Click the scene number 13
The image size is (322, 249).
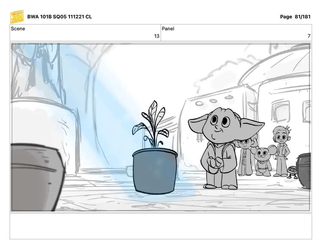157,36
